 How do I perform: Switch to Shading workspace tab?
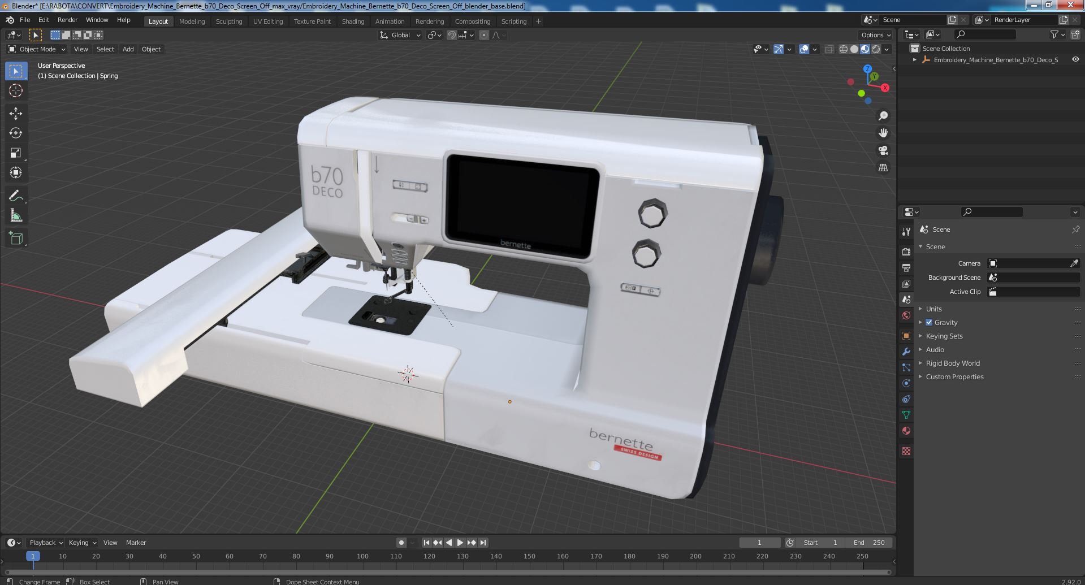pyautogui.click(x=353, y=21)
